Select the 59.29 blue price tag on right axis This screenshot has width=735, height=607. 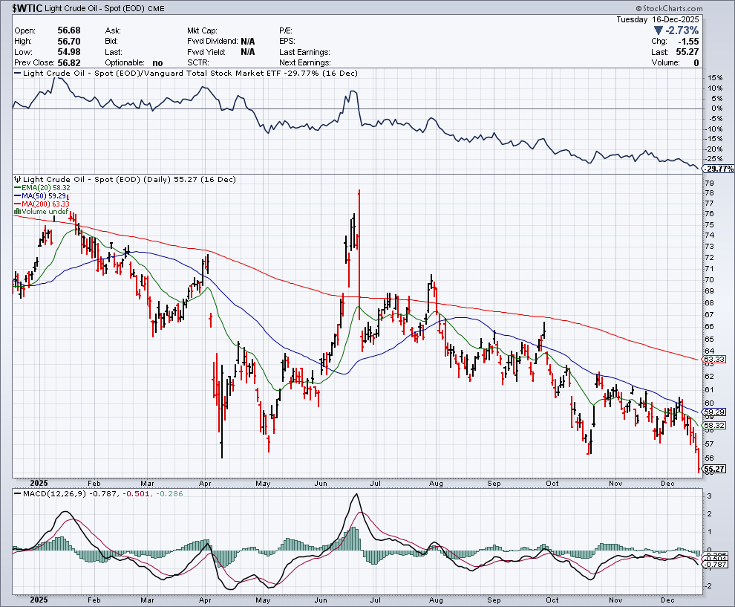(713, 412)
